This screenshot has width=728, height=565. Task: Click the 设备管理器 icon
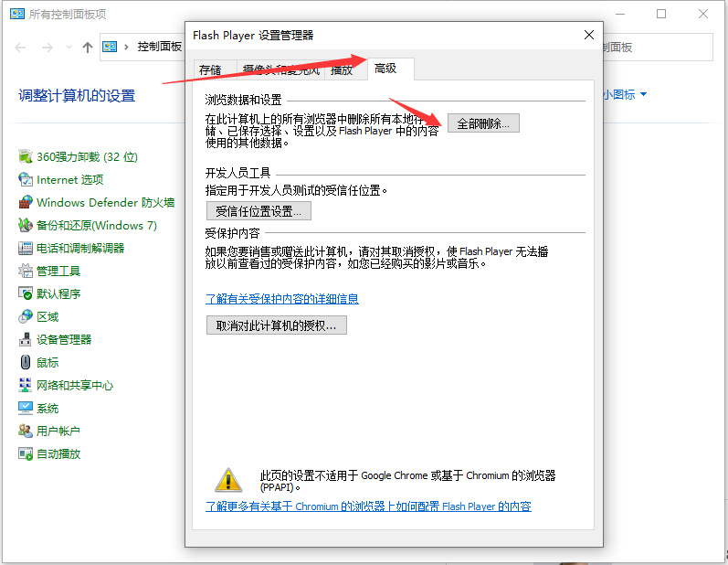(26, 339)
